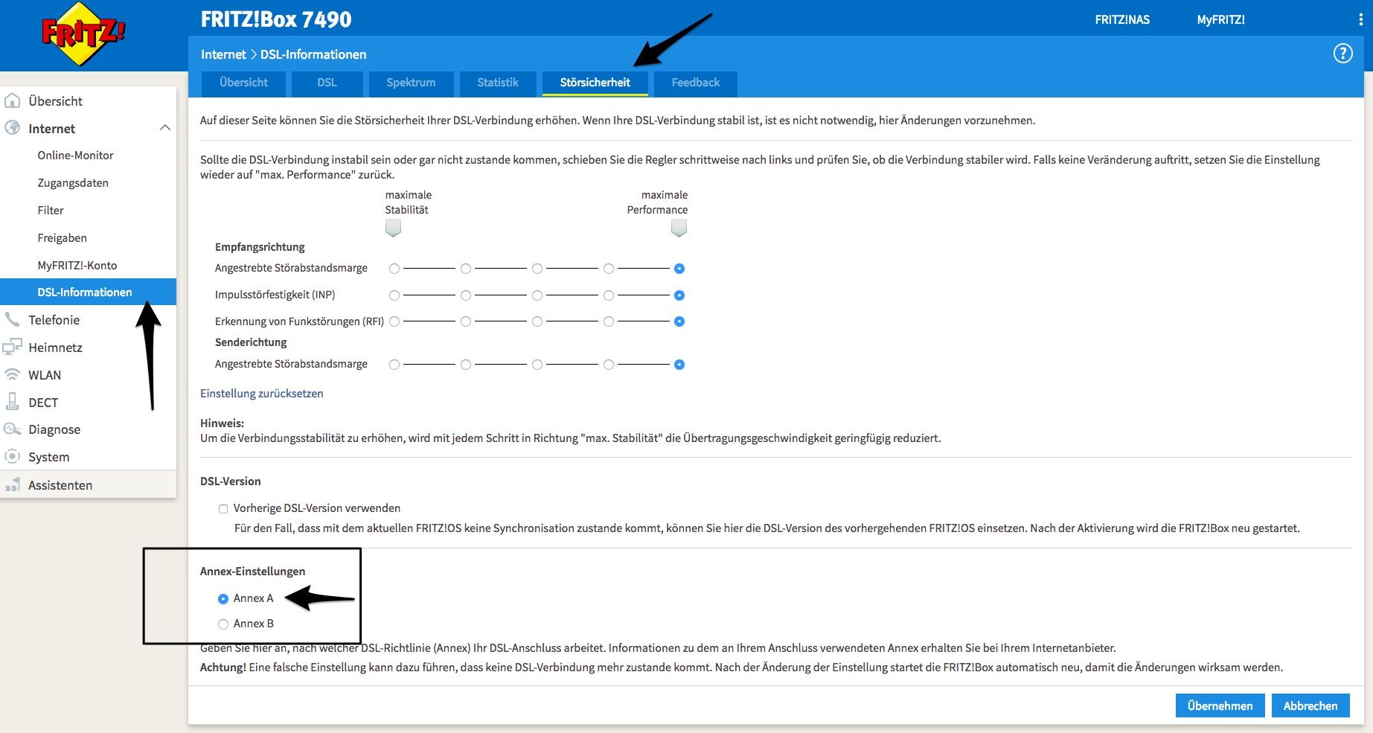Click the Übernehmen button
The width and height of the screenshot is (1373, 733).
click(x=1220, y=705)
